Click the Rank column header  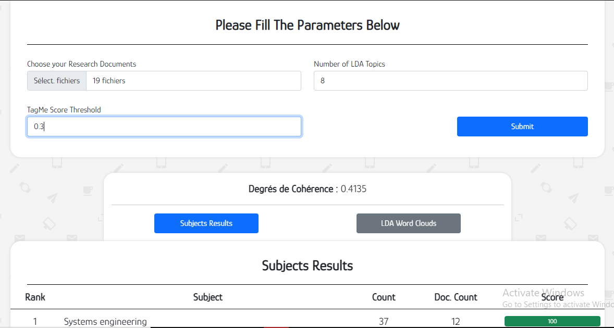click(x=35, y=297)
